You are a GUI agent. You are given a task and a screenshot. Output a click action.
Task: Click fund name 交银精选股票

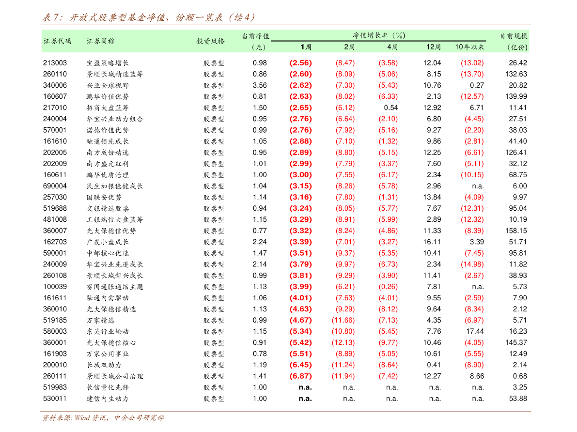[108, 208]
